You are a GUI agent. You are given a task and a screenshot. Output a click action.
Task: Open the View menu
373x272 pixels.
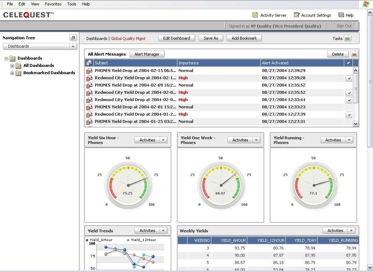(x=35, y=4)
